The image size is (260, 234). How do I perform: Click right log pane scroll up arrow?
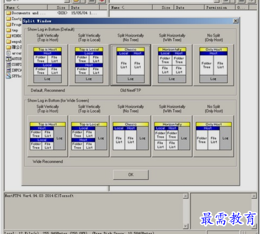254,196
